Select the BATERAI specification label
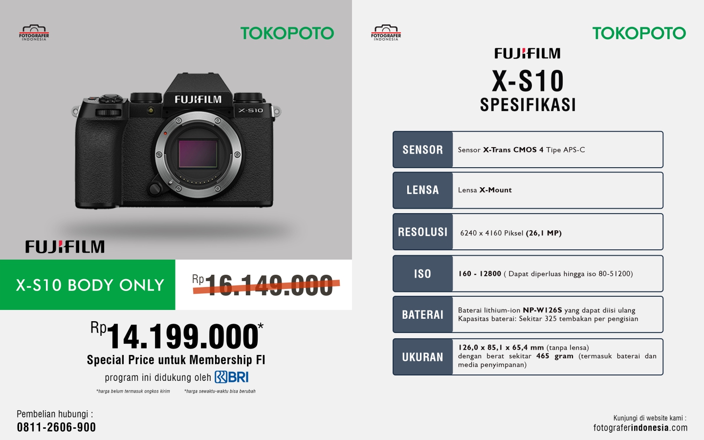Image resolution: width=704 pixels, height=440 pixels. tap(423, 314)
